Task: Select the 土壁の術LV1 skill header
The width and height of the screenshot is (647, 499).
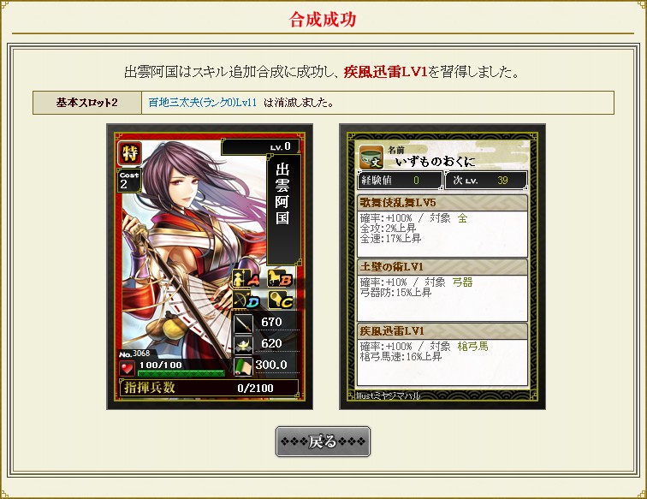Action: [x=442, y=267]
